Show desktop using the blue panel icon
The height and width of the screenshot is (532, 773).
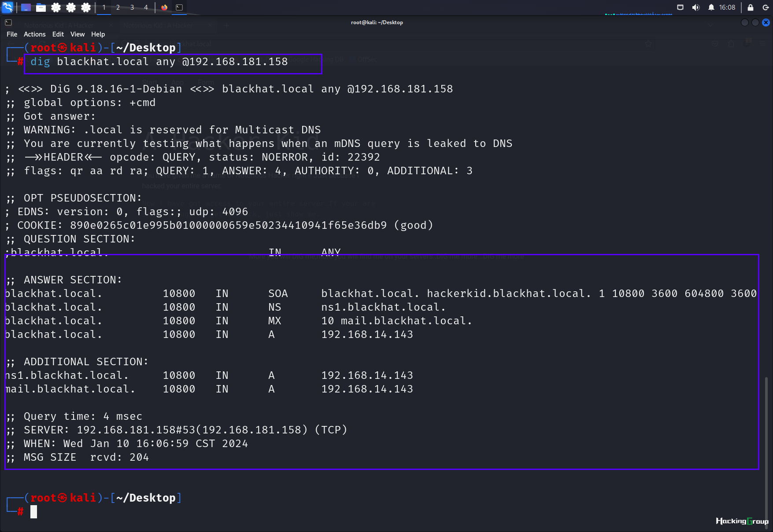pos(26,7)
